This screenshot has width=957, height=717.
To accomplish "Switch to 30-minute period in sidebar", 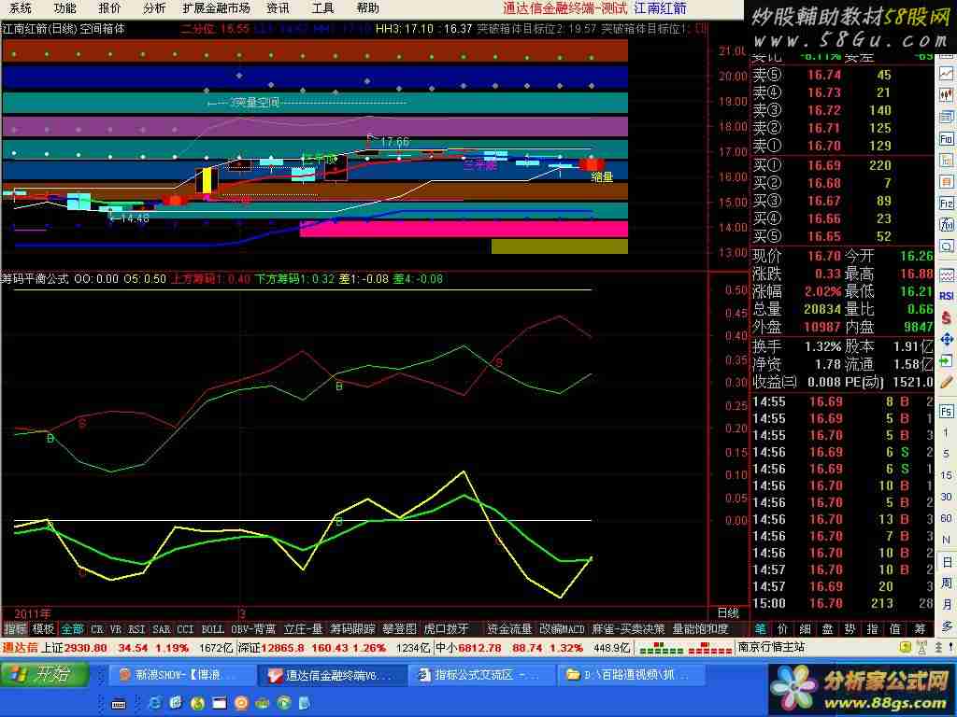I will 947,497.
